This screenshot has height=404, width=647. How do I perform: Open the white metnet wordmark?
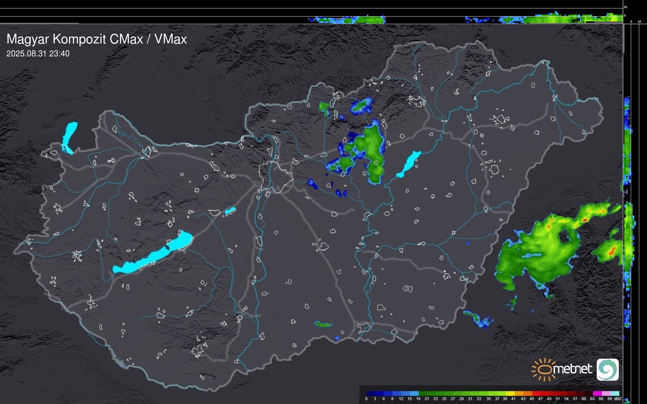click(x=572, y=369)
